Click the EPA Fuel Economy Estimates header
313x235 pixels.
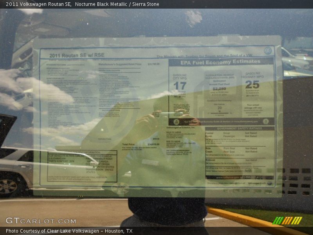tap(220, 61)
